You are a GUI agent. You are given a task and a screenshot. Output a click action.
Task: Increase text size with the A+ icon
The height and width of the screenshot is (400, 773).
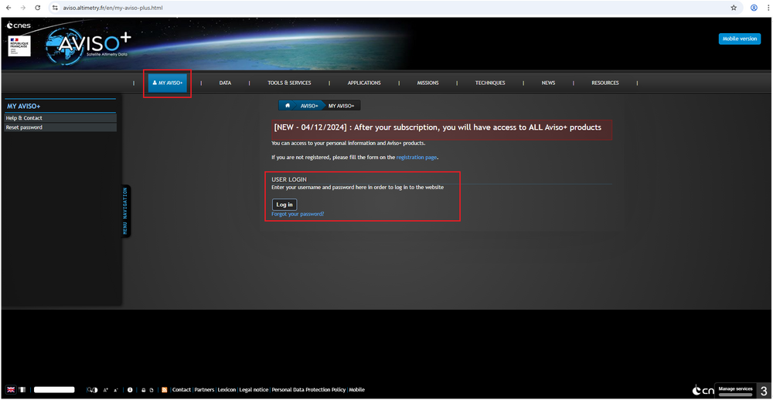(106, 390)
